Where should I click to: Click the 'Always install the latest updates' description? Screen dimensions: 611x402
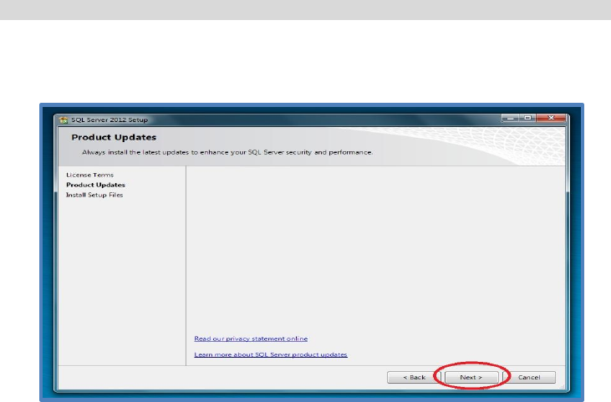(x=227, y=152)
